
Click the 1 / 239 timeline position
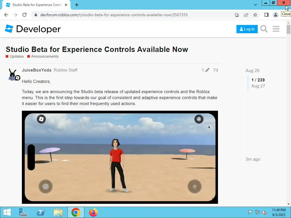tap(258, 80)
